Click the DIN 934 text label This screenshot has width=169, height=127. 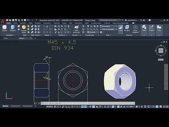(62, 48)
